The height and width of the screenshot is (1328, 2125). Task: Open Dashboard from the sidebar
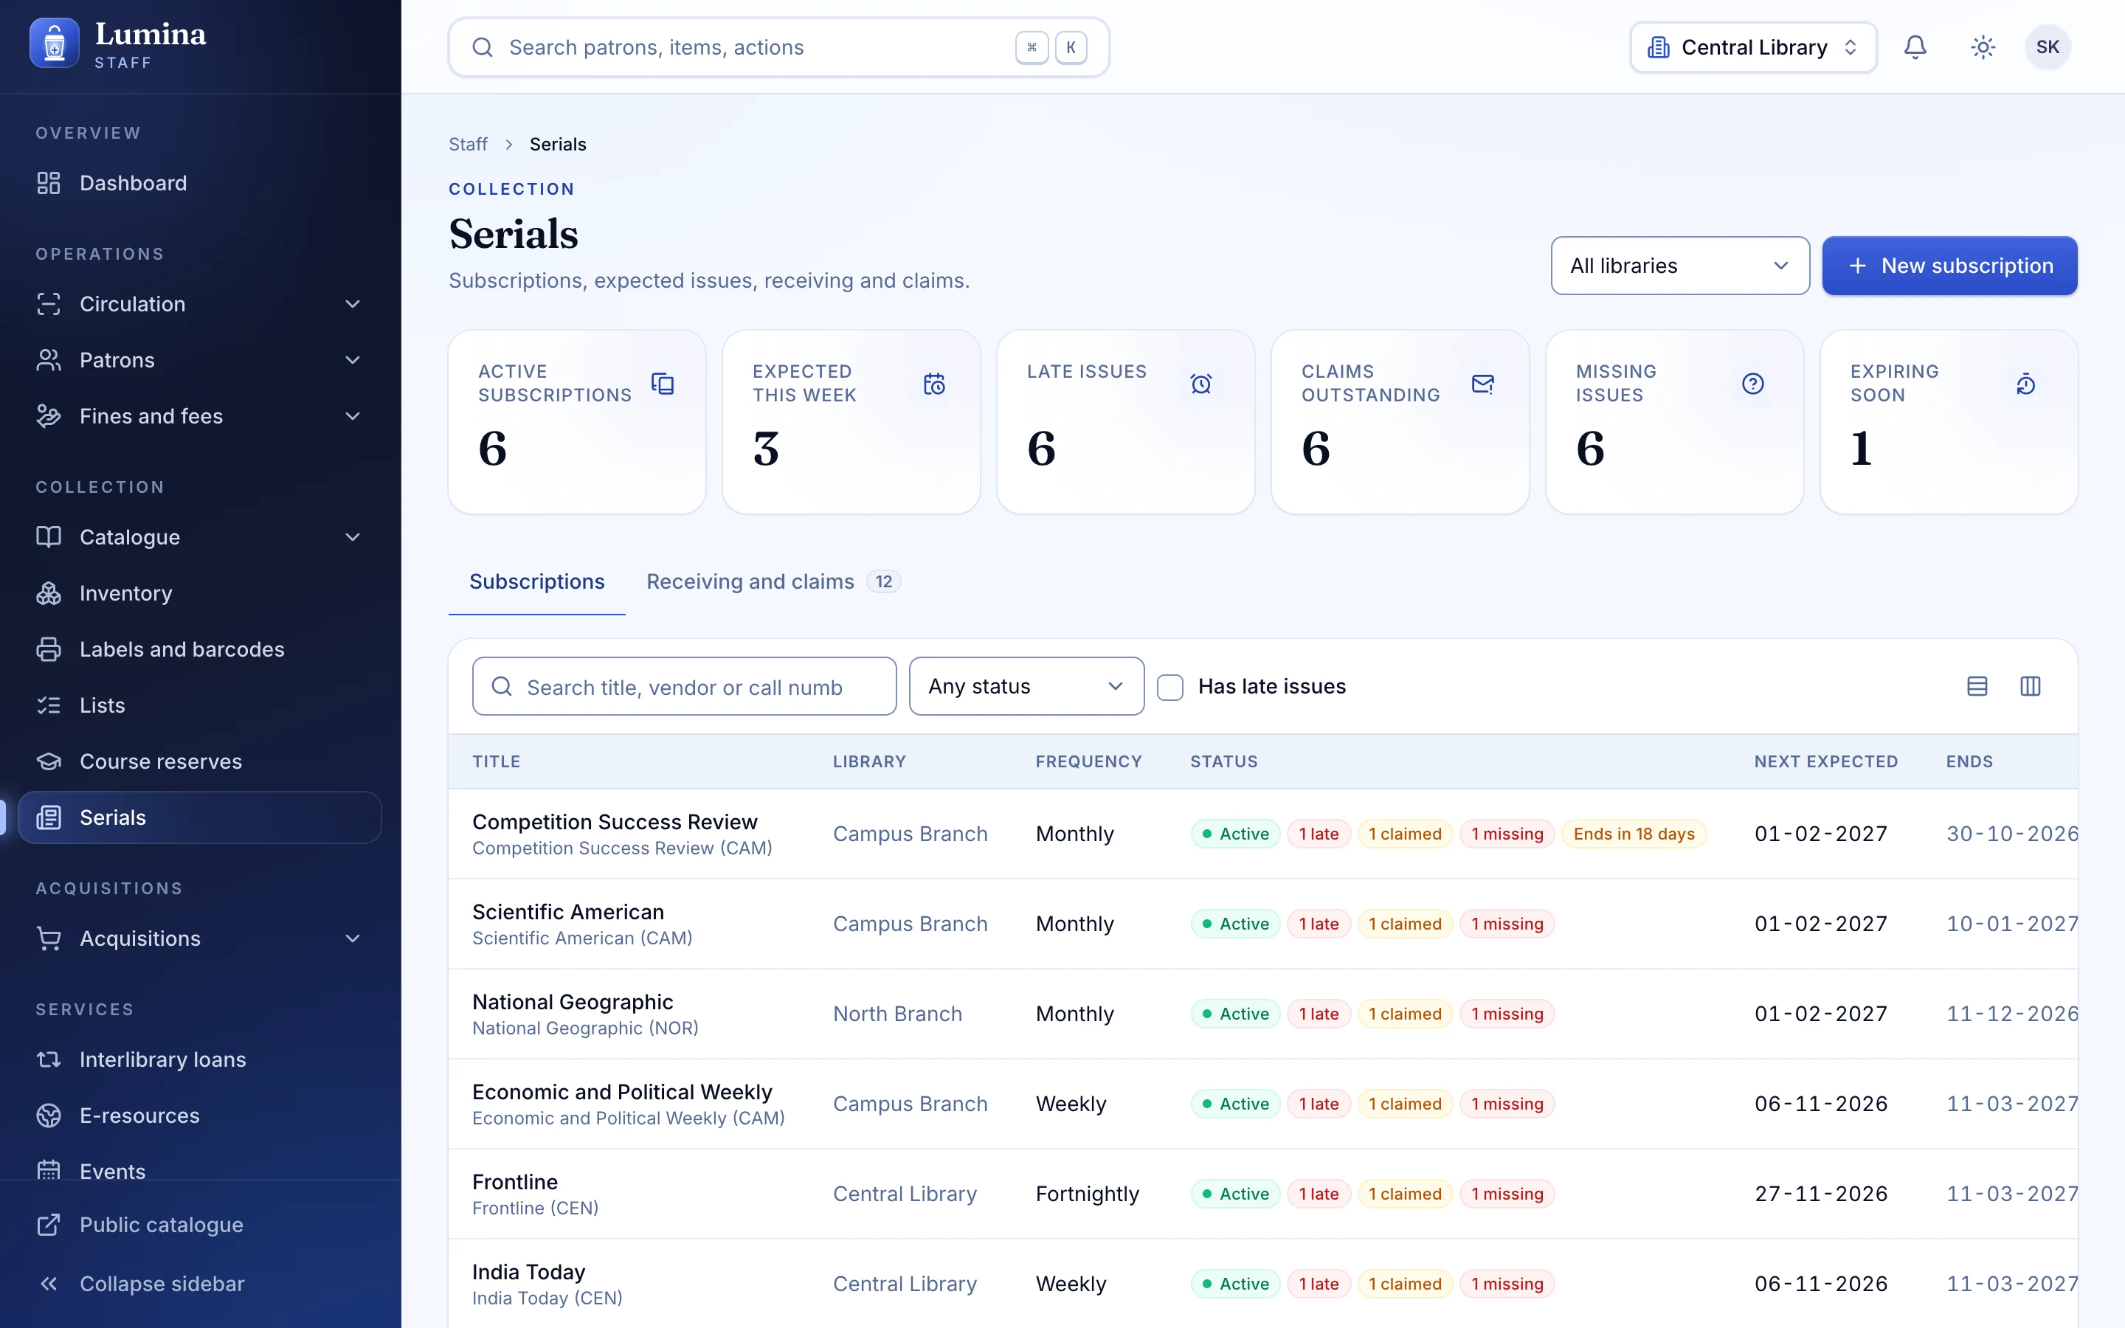click(x=200, y=183)
